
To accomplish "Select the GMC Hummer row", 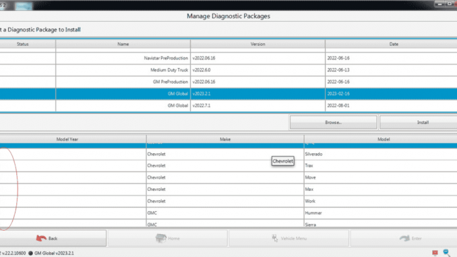I will pyautogui.click(x=228, y=213).
